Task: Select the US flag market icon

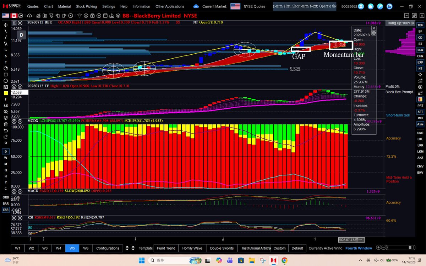Action: click(x=5, y=16)
